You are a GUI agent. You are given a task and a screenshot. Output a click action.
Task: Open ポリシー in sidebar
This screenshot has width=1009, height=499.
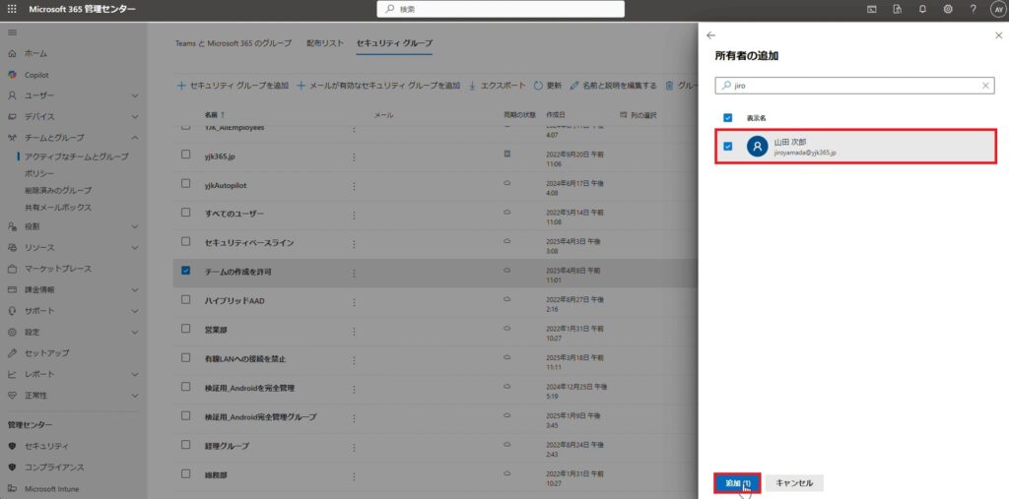pos(39,173)
